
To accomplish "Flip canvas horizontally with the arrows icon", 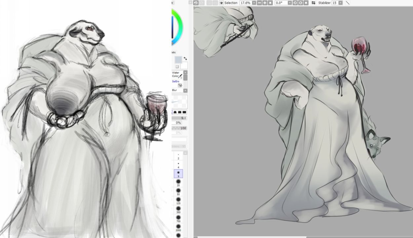I will point(313,3).
